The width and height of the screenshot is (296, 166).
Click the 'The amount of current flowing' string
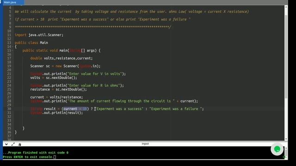point(121,101)
